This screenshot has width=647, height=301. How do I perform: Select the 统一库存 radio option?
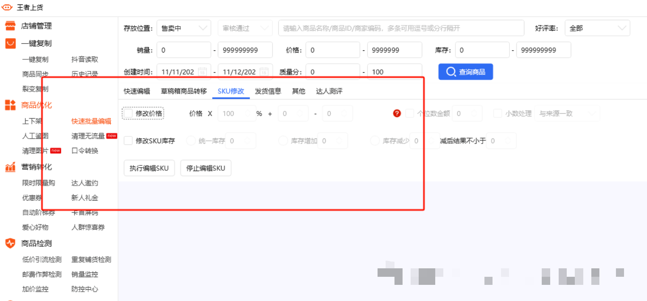191,141
